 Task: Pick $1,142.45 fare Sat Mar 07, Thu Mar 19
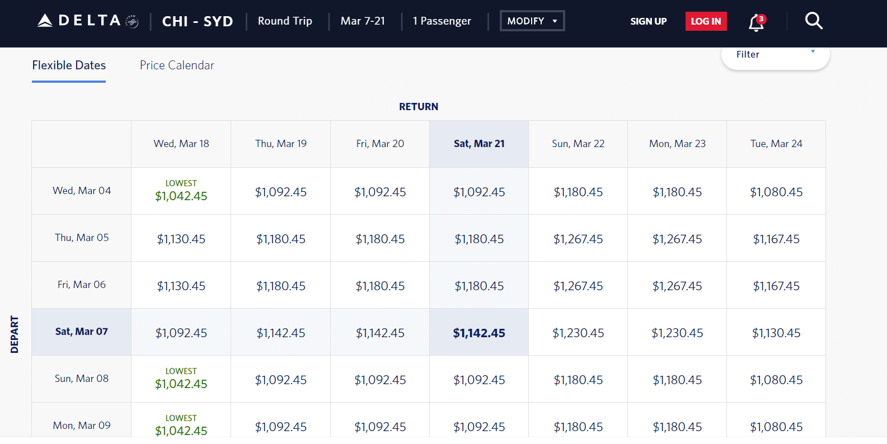(281, 333)
